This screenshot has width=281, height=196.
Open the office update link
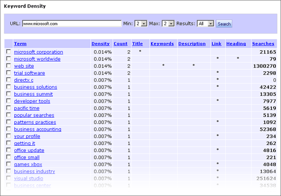tap(29, 151)
